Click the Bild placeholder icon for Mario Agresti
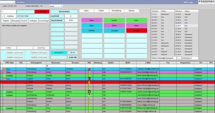Viewport: 215px width, 113px height. (89, 75)
